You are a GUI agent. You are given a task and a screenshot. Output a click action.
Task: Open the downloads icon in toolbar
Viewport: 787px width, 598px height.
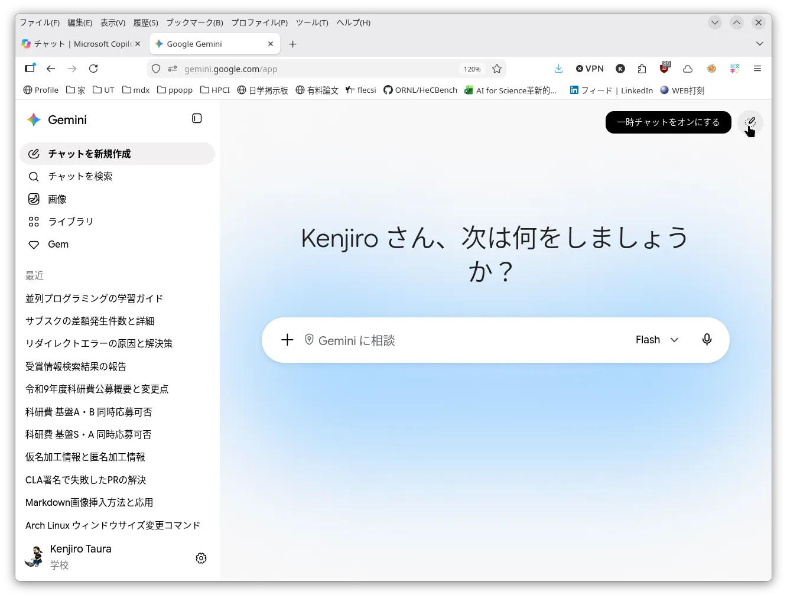pyautogui.click(x=558, y=69)
